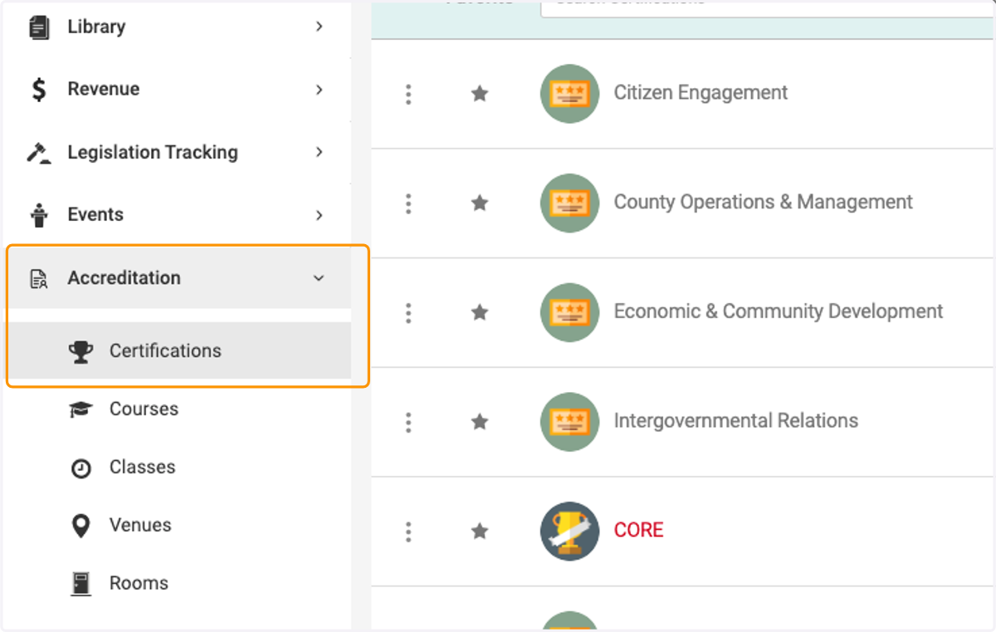Click the Courses graduation cap icon

[x=81, y=409]
